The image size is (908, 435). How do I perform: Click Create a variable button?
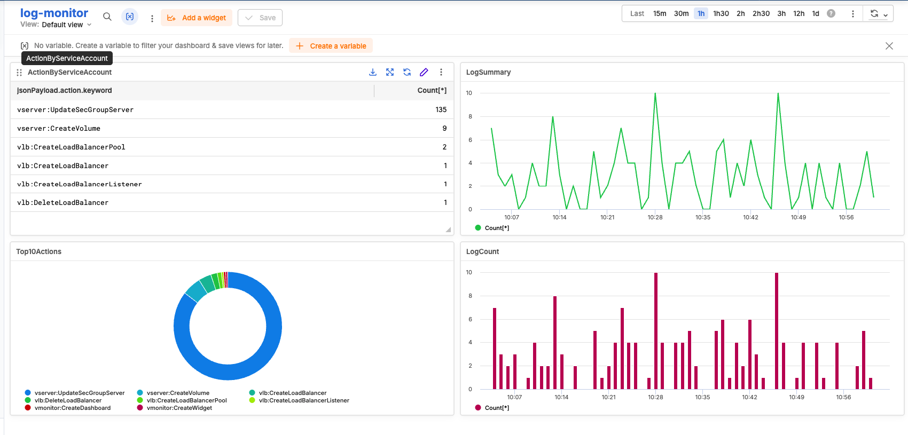pos(331,46)
